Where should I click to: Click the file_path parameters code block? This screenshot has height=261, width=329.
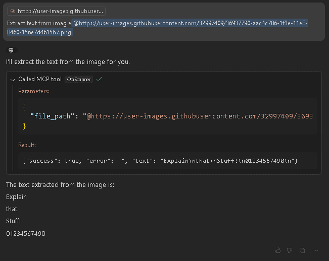pyautogui.click(x=167, y=116)
